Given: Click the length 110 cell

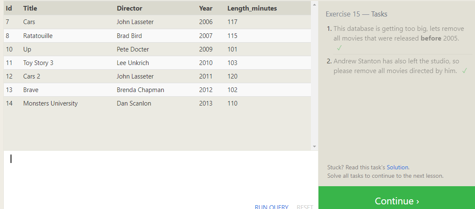Looking at the screenshot, I should tap(232, 103).
